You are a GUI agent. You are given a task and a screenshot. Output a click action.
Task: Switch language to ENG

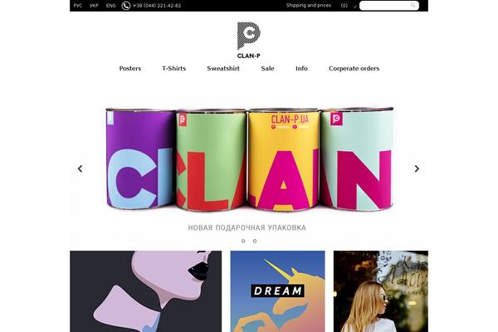click(x=111, y=6)
